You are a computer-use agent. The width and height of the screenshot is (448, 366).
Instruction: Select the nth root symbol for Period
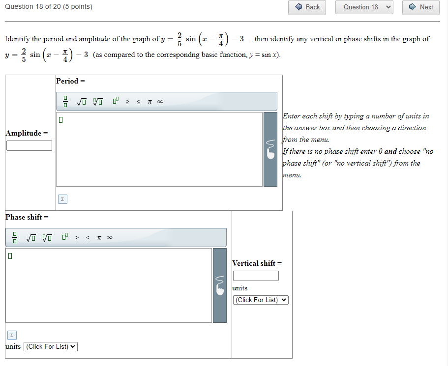[x=97, y=101]
